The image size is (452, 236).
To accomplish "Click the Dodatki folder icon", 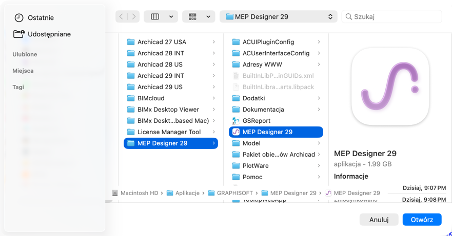I will pyautogui.click(x=236, y=98).
